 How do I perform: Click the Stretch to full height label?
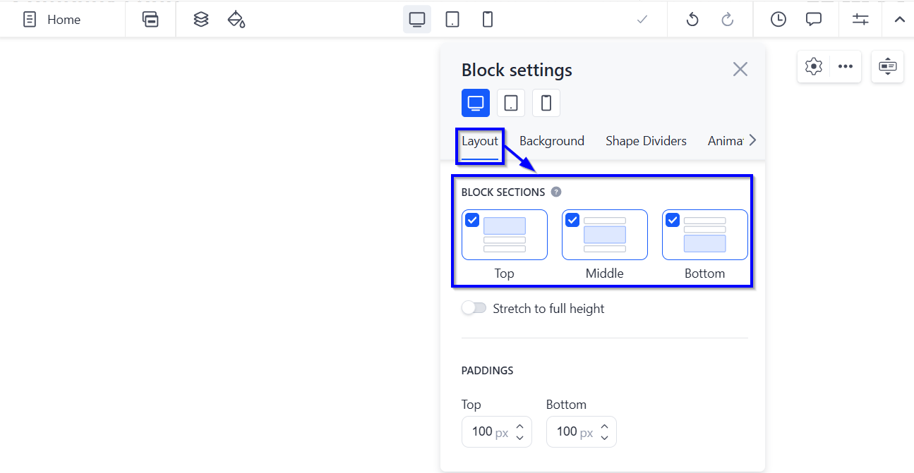pos(548,309)
